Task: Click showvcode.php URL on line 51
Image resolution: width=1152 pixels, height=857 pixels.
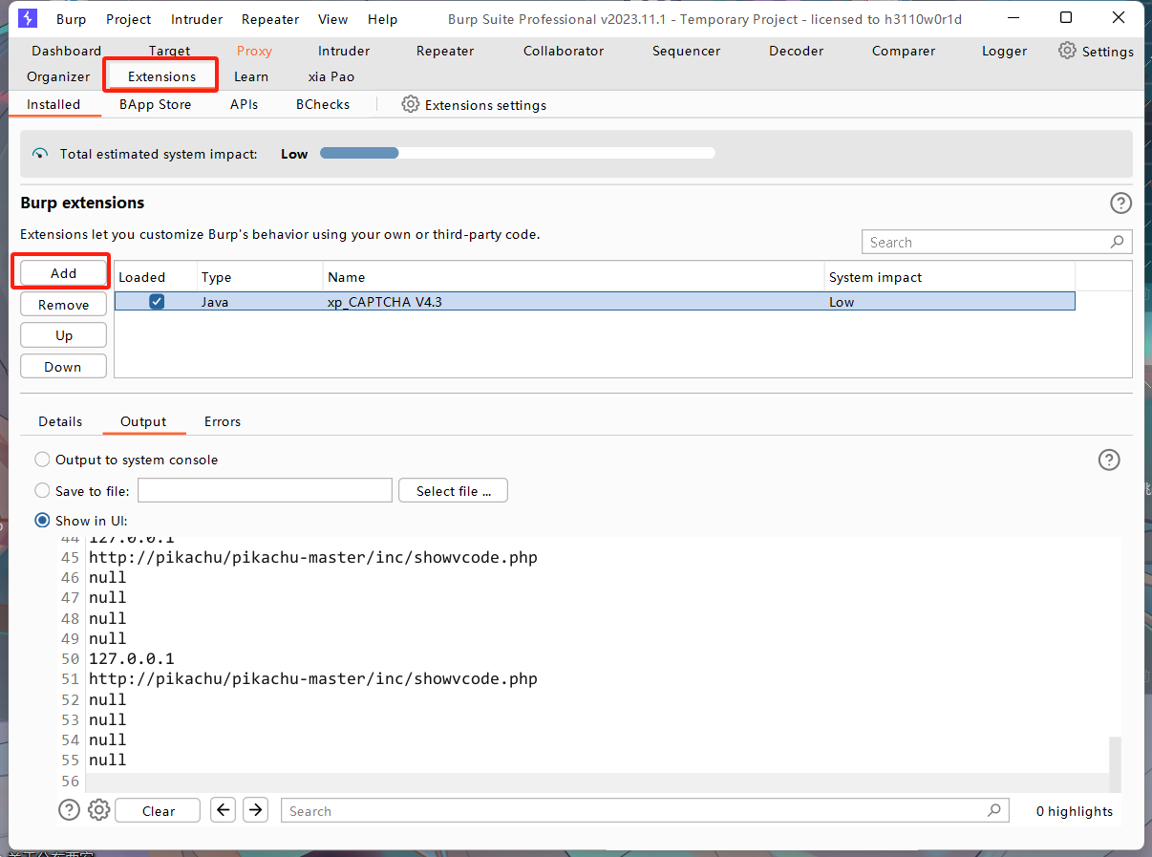Action: pyautogui.click(x=313, y=678)
